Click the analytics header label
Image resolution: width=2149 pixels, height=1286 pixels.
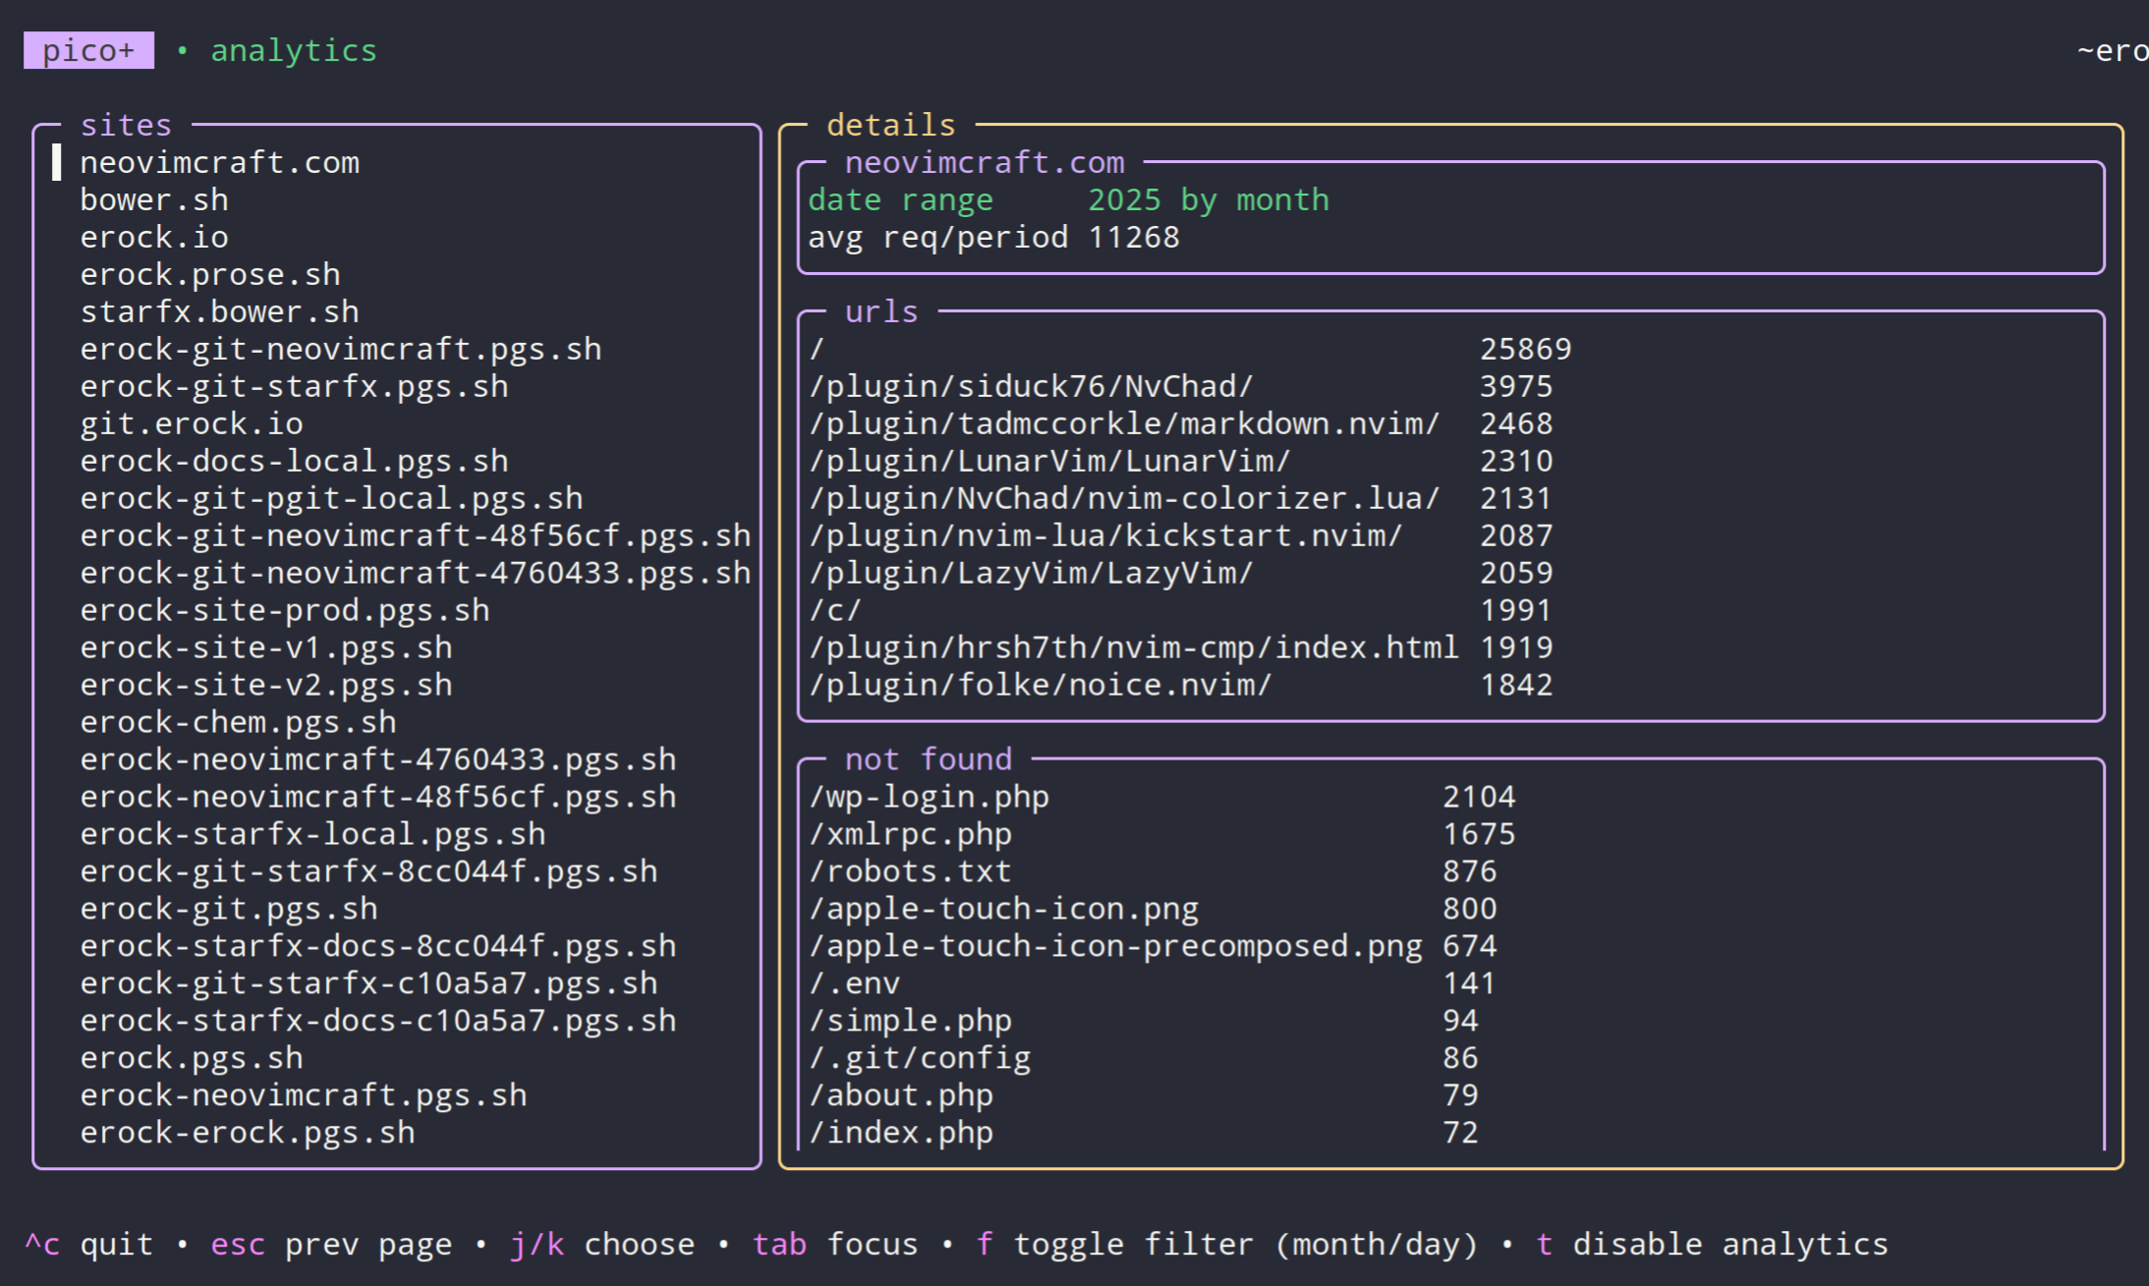click(294, 50)
